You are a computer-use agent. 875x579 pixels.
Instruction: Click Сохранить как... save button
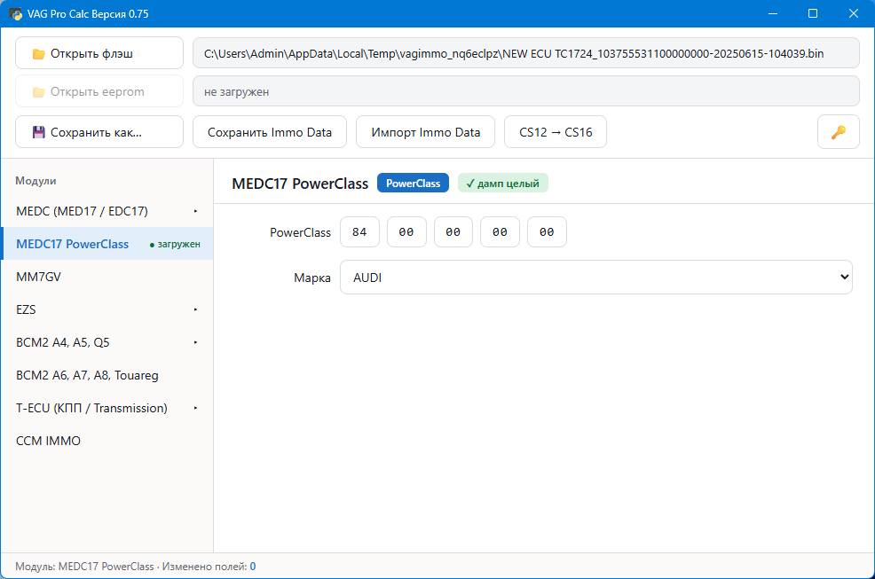(x=99, y=132)
